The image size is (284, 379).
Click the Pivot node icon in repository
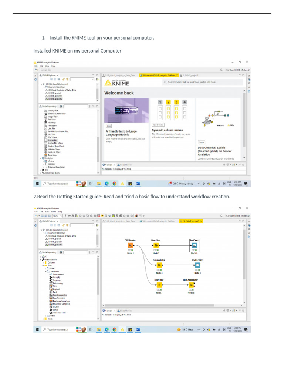(51, 286)
